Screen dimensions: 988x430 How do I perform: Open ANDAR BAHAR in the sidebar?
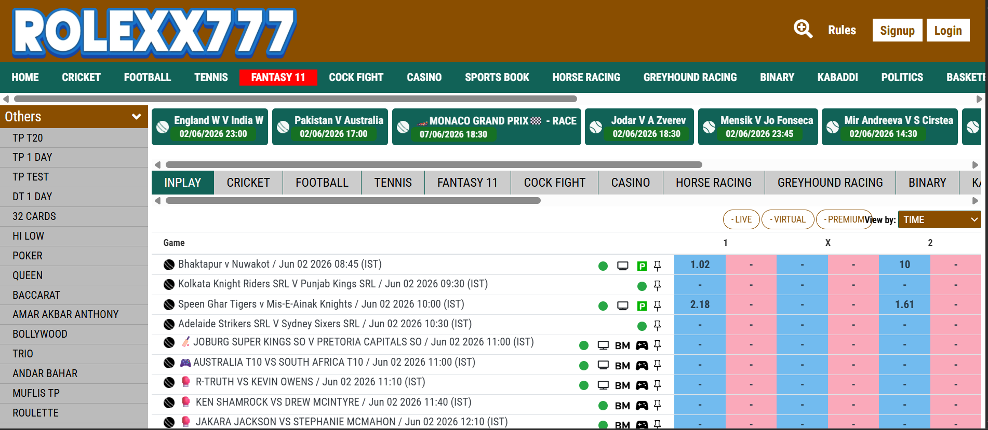tap(74, 373)
